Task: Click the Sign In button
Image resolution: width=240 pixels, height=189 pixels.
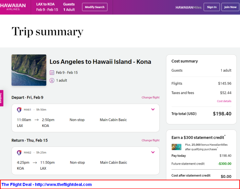Action: click(212, 7)
